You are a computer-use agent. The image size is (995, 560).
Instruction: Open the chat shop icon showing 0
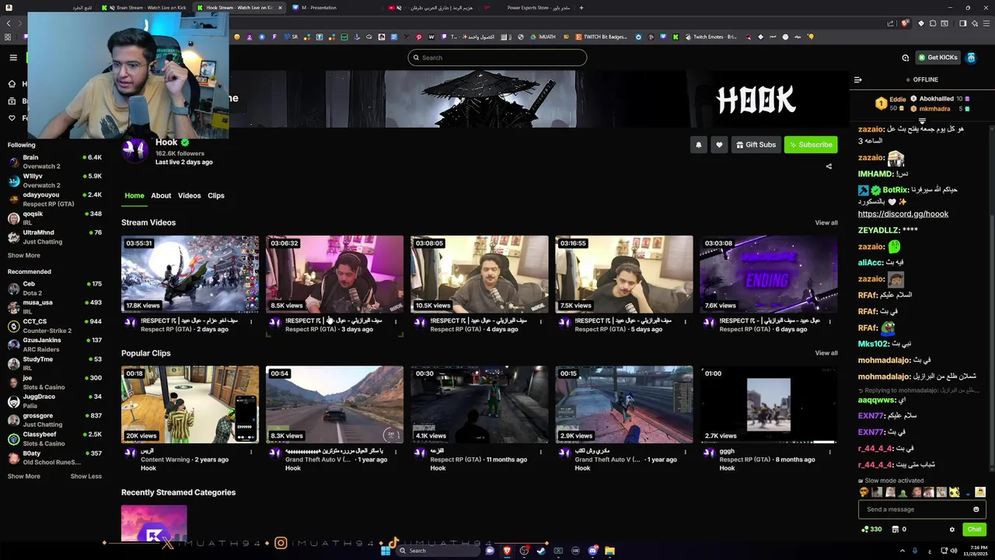click(899, 530)
